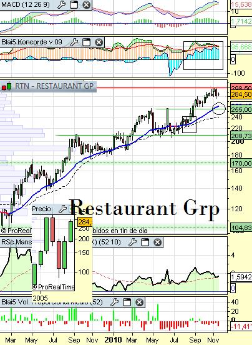Close the MACD indicator panel
This screenshot has height=345, width=252.
click(x=87, y=4)
